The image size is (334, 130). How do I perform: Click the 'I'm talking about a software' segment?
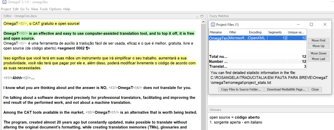(99, 100)
